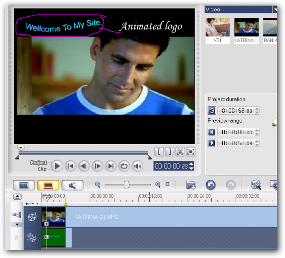Click the 00:00:16:00 mark on the ruler
285x258 pixels.
click(x=151, y=196)
